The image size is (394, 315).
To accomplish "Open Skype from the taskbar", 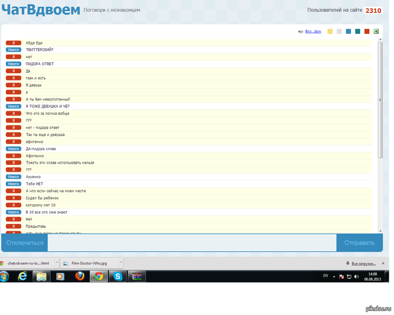I will pos(118,276).
